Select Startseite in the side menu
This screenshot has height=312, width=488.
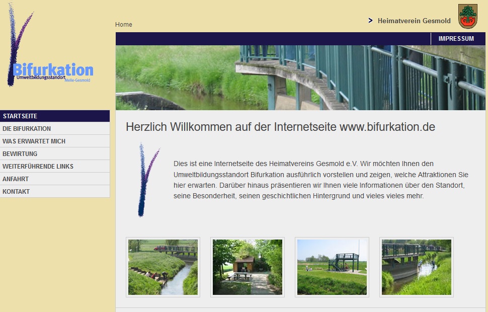click(x=55, y=116)
